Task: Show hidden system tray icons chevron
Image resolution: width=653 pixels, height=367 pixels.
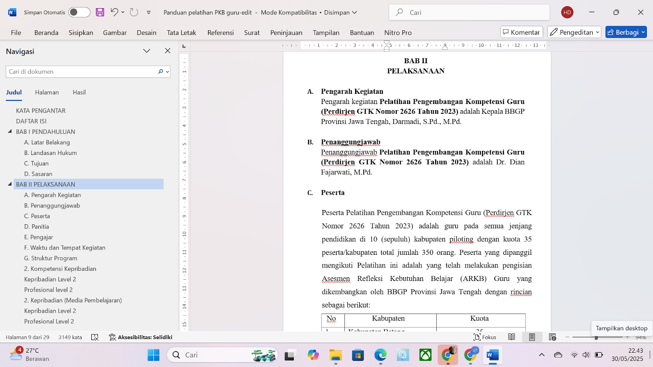Action: tap(542, 355)
